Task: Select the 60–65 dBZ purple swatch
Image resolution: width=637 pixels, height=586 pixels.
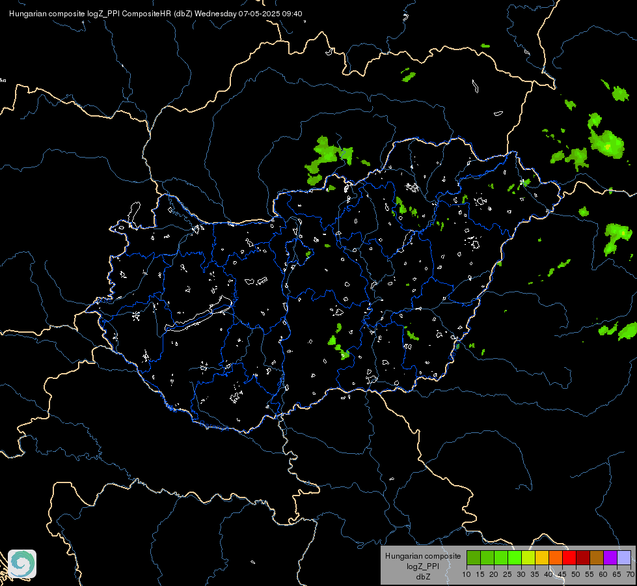Action: coord(610,558)
